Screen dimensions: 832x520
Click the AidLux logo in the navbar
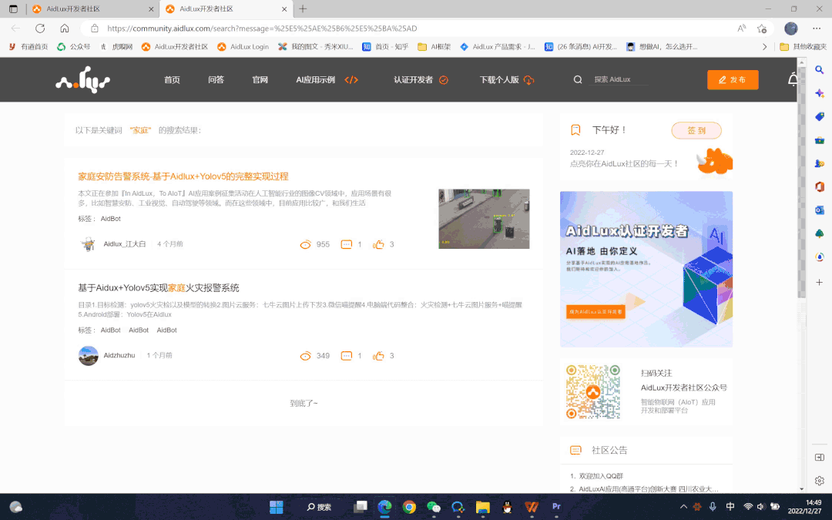[82, 79]
